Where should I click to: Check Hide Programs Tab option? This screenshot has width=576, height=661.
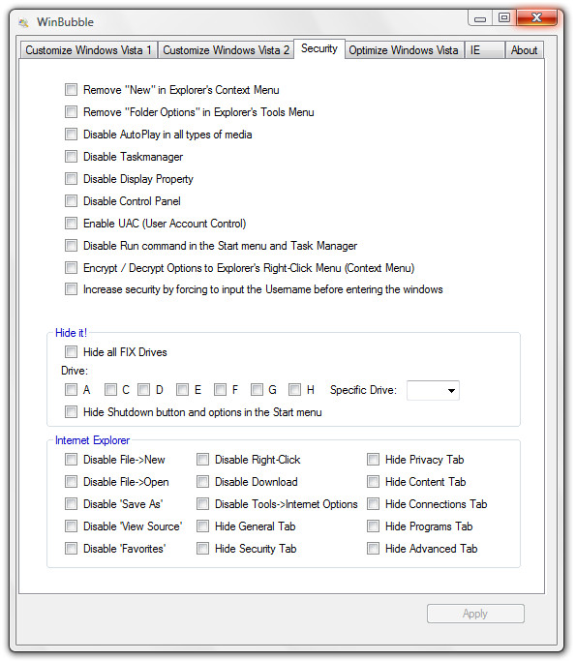pyautogui.click(x=373, y=526)
